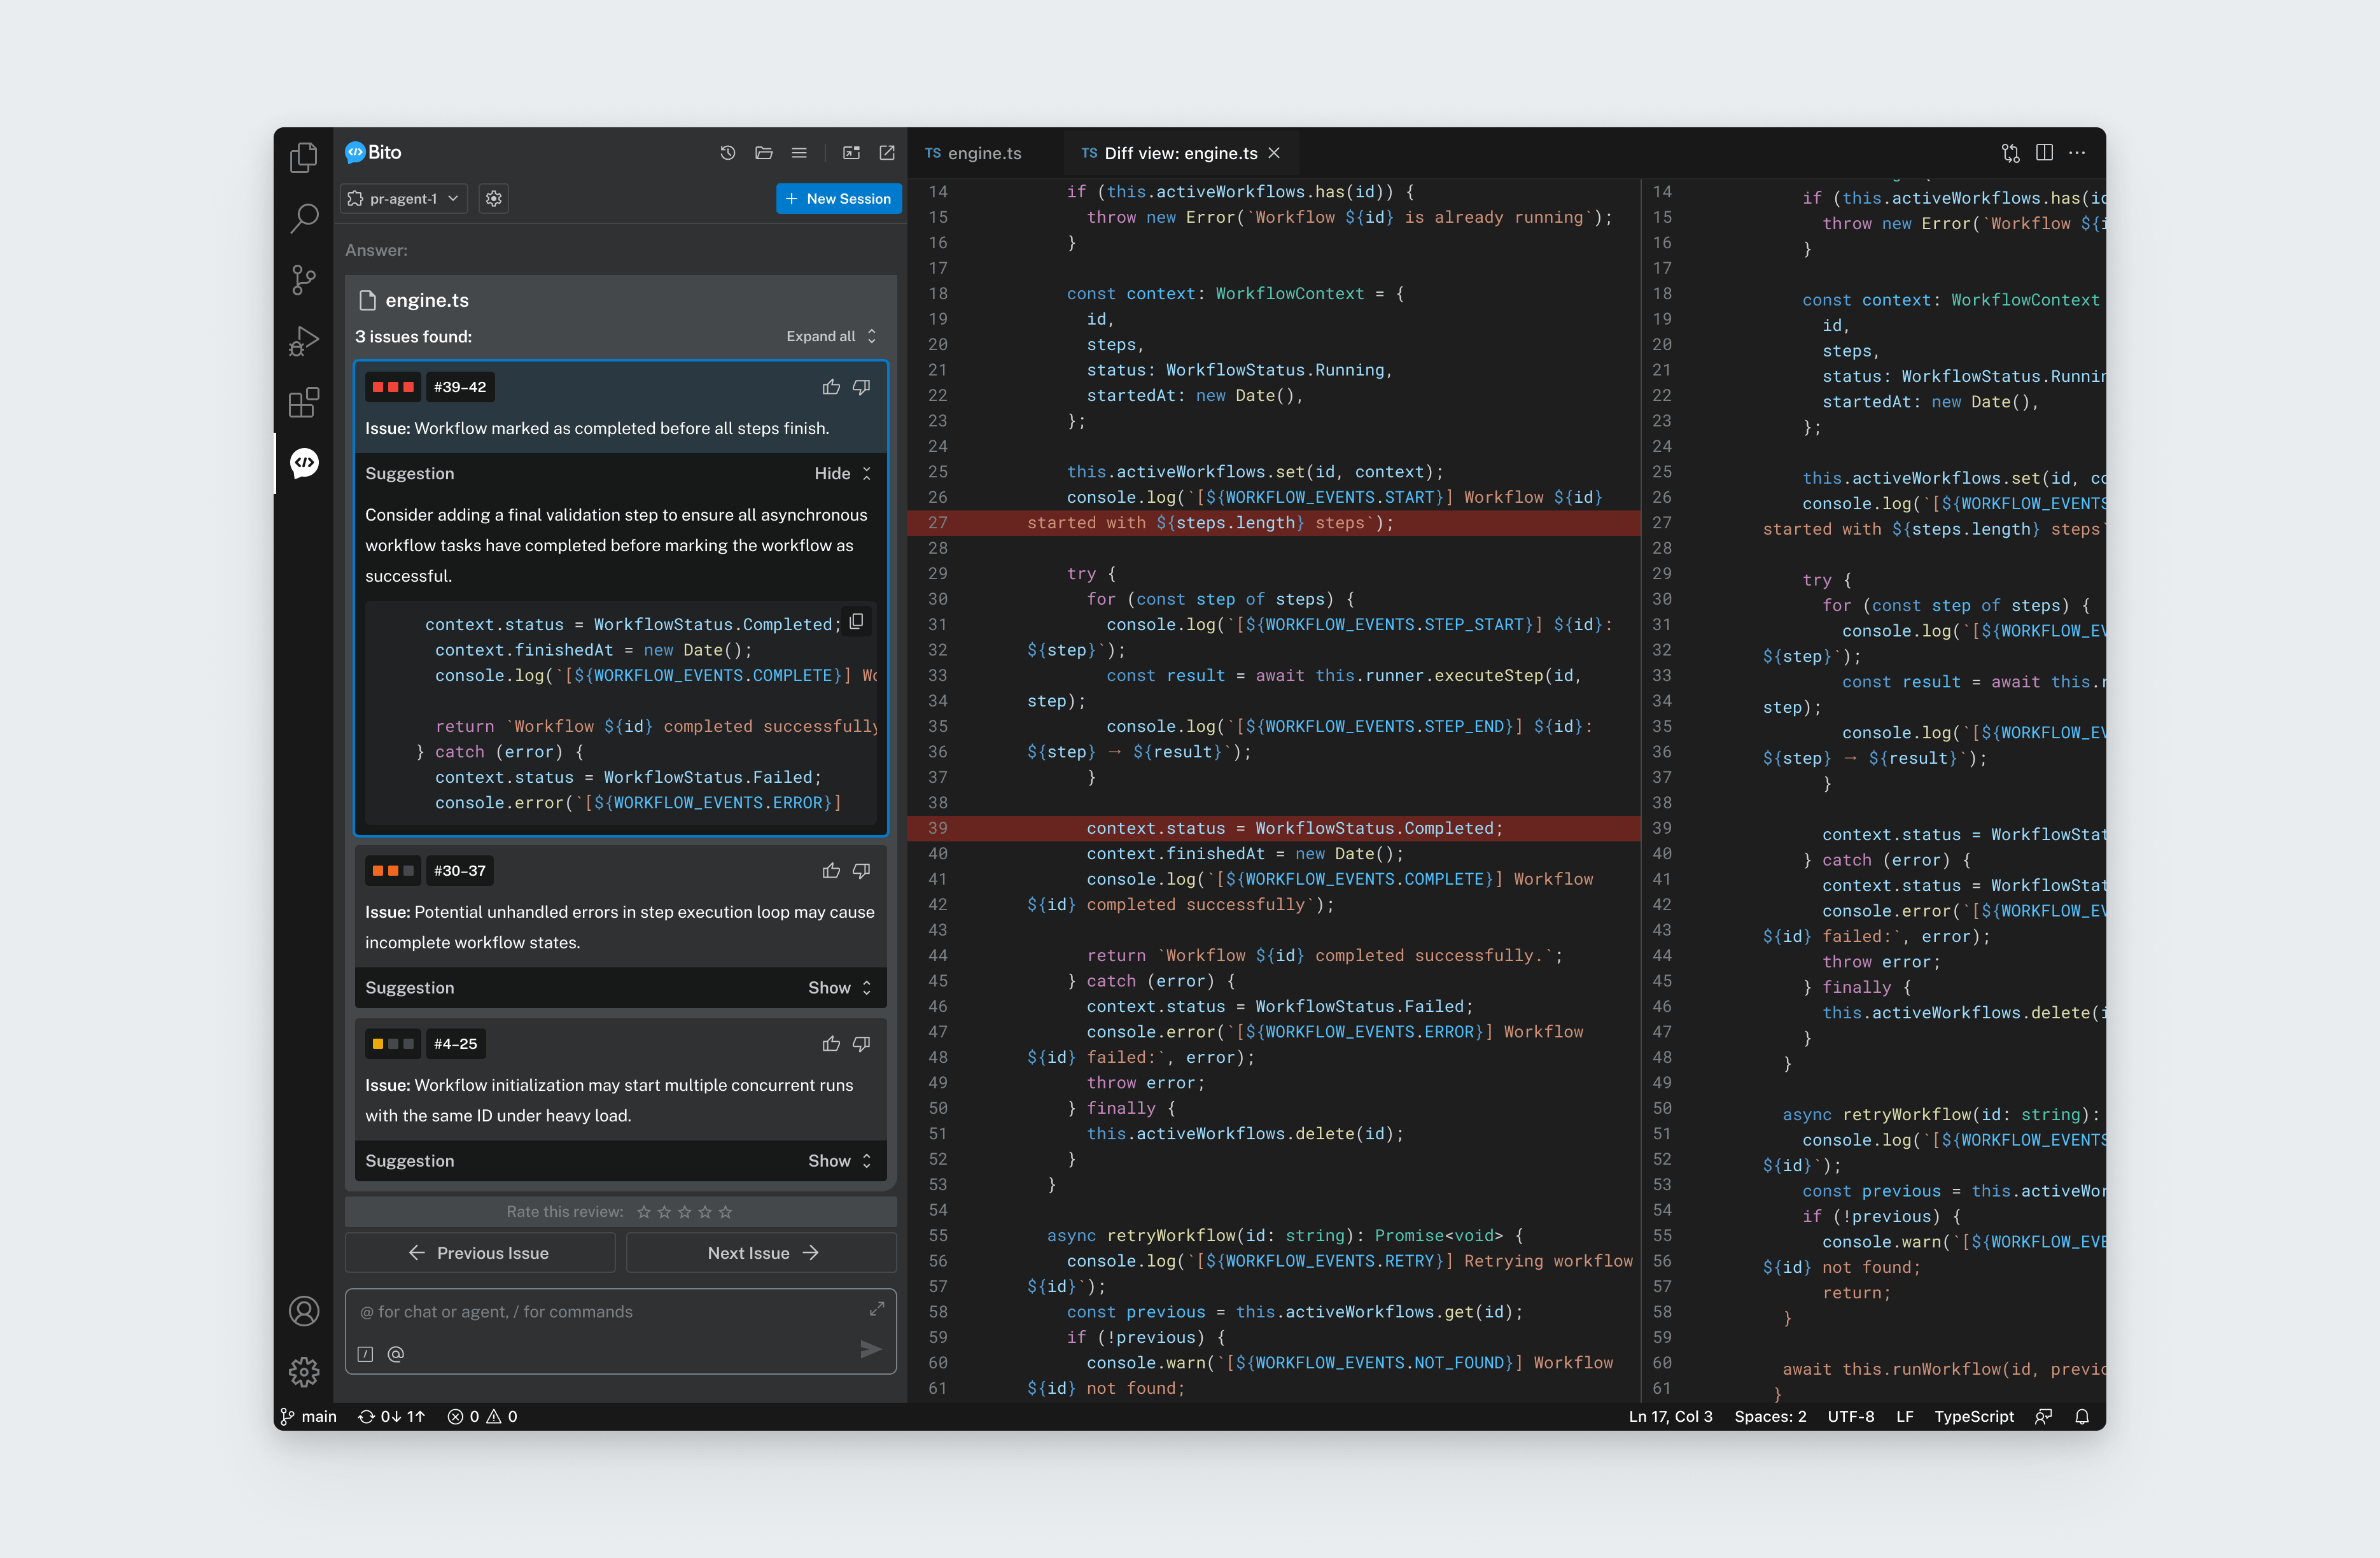Open the Accounts icon in activity bar
This screenshot has width=2380, height=1558.
pyautogui.click(x=303, y=1311)
